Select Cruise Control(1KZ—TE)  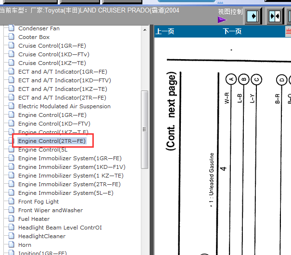point(52,63)
